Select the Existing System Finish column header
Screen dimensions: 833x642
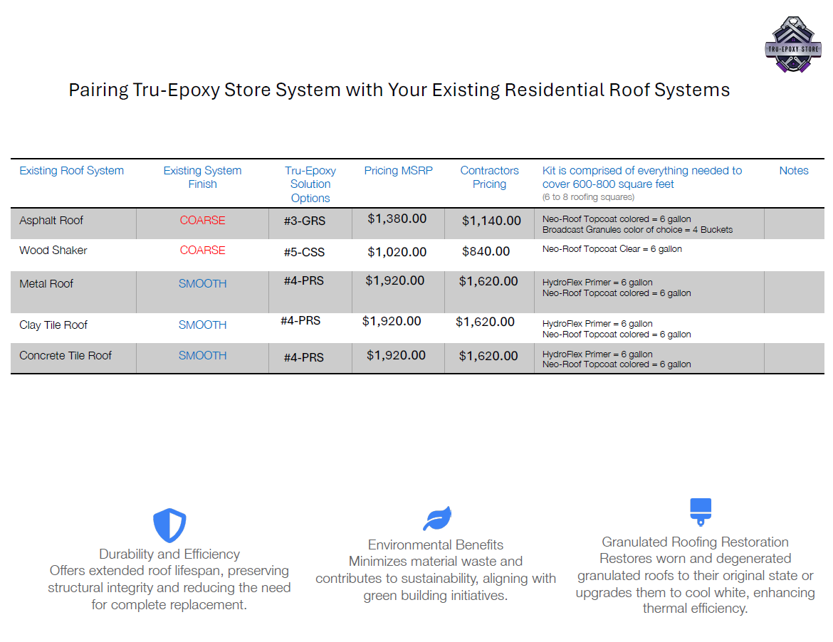tap(202, 177)
